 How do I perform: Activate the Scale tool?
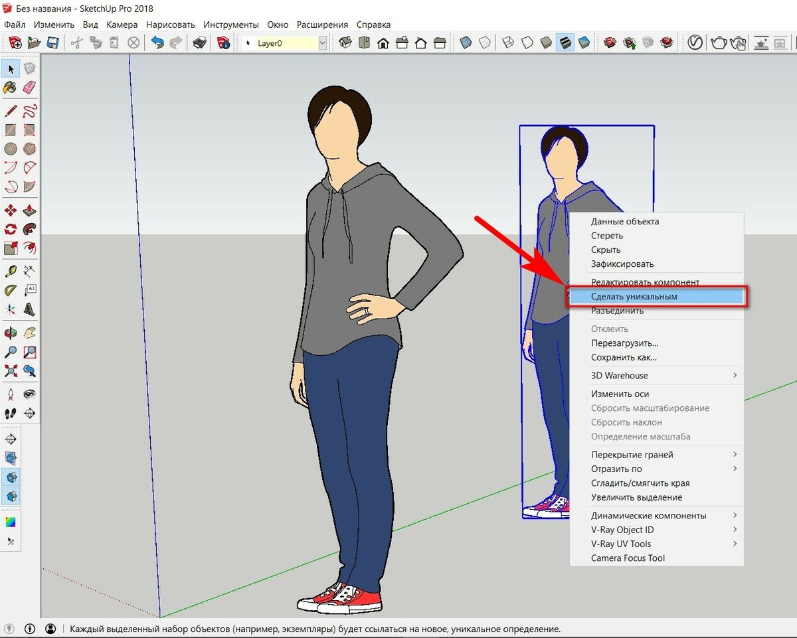pos(11,248)
